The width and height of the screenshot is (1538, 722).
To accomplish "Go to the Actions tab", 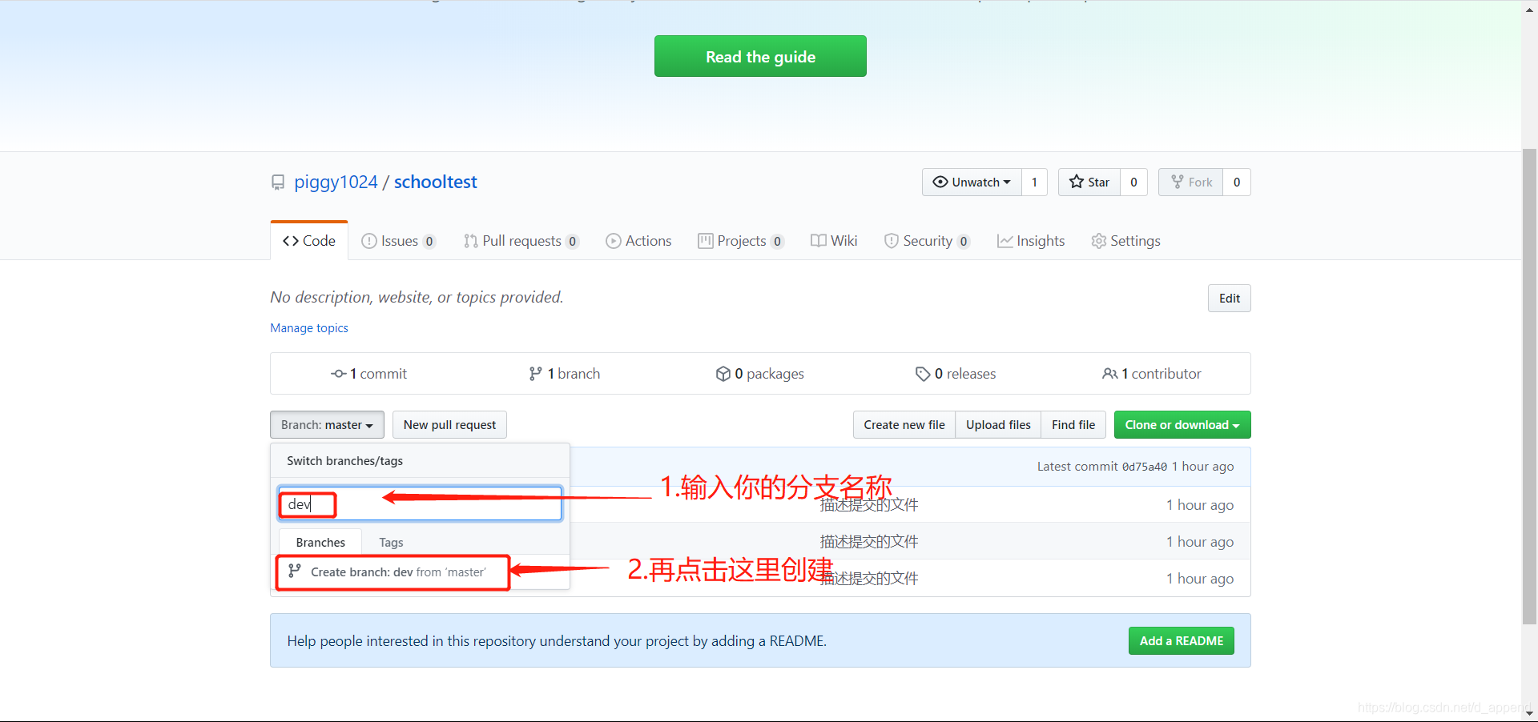I will [x=638, y=241].
